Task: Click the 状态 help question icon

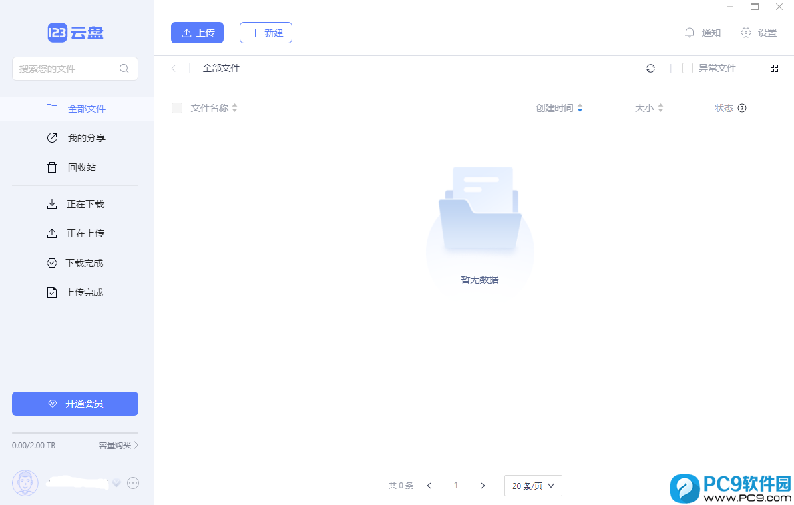Action: [742, 108]
